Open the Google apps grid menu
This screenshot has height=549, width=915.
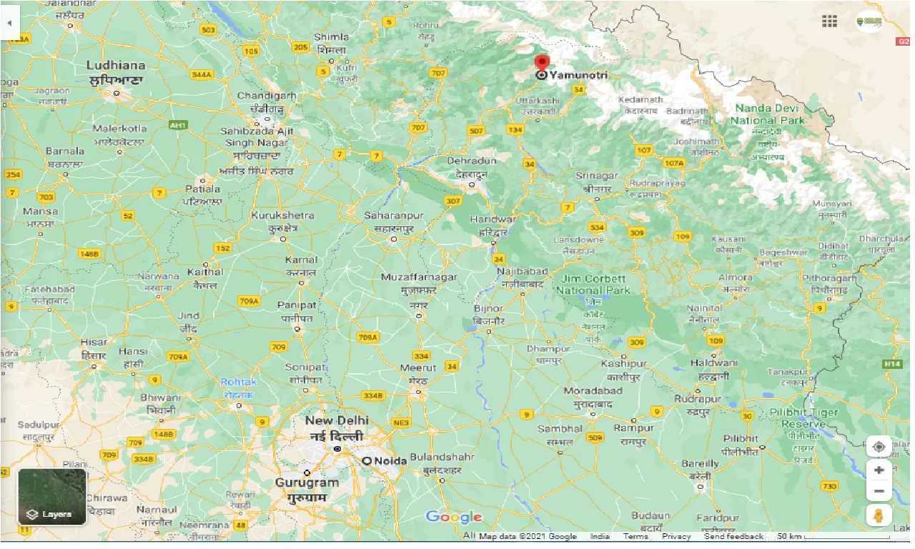[x=829, y=21]
